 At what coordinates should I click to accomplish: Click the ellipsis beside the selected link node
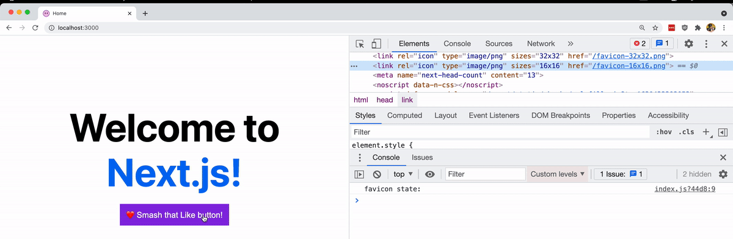click(354, 66)
